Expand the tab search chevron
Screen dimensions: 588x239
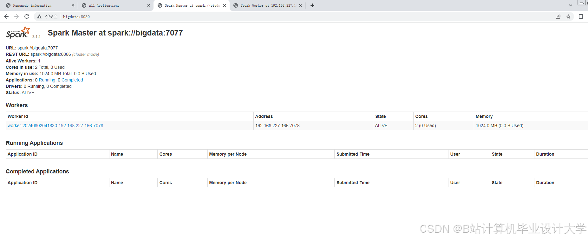pyautogui.click(x=571, y=5)
